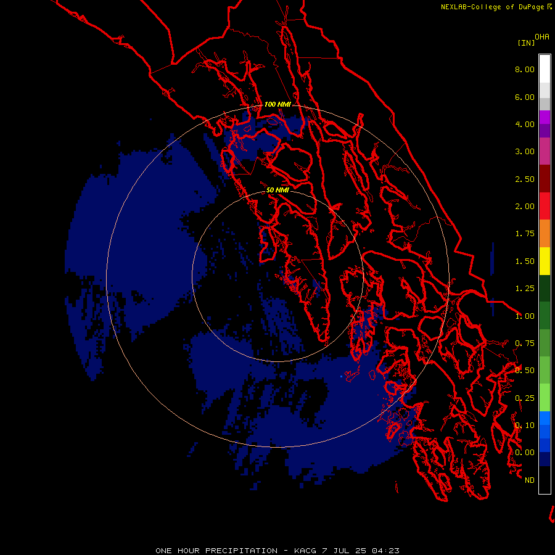Click the 1.75 legend value
This screenshot has width=555, height=555.
point(525,234)
